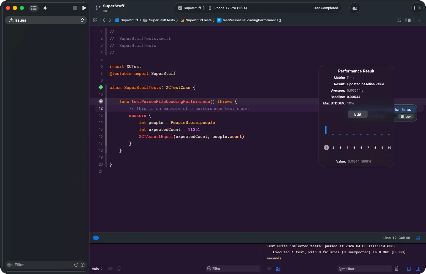Focus the Issues navigator Filter field

(46, 265)
